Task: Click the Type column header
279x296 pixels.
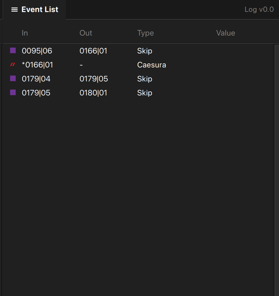Action: [x=146, y=33]
